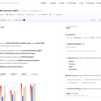Screen dimensions: 101x101
Task: Click the Community tab emoji icon
Action: point(14,20)
